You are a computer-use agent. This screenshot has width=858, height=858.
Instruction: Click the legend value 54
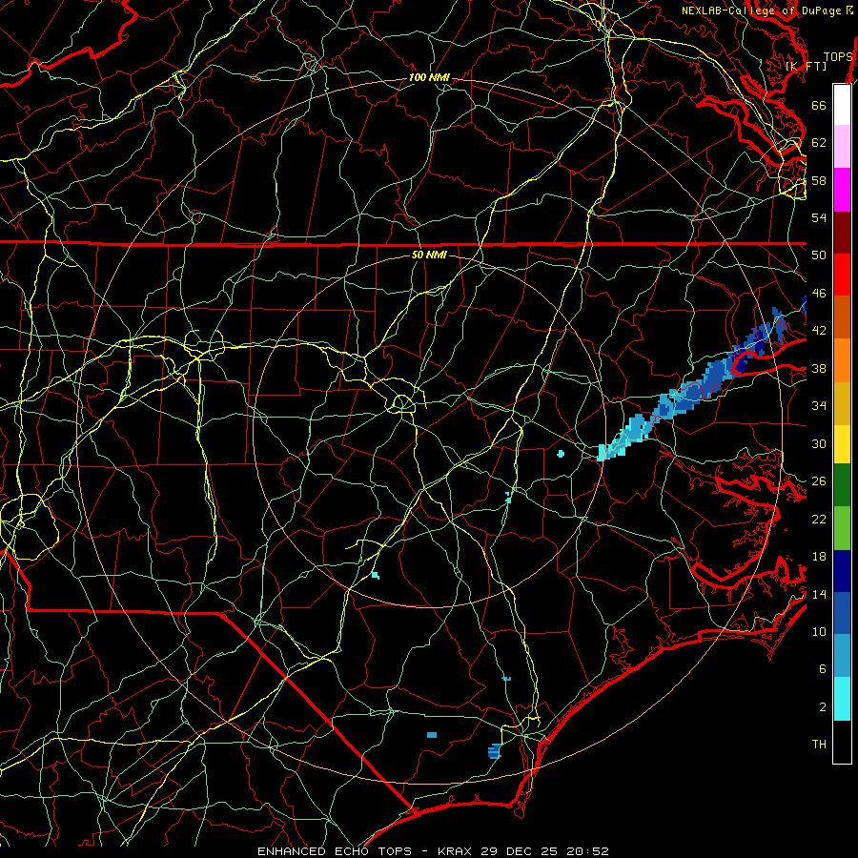click(819, 217)
